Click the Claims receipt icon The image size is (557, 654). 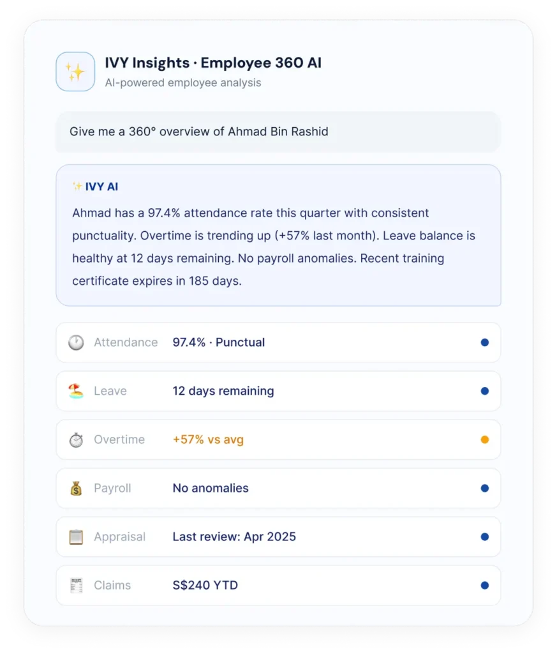76,586
